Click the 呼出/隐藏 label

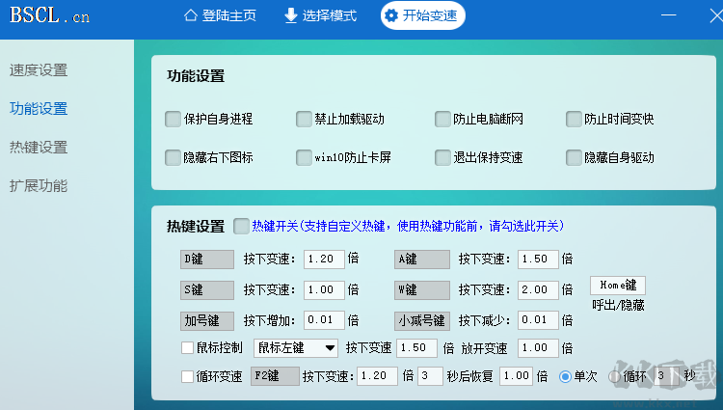click(618, 305)
